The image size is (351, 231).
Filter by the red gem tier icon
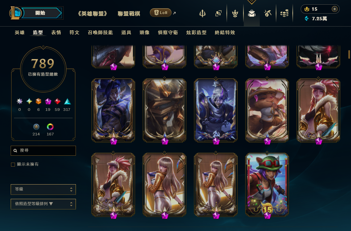coord(57,102)
